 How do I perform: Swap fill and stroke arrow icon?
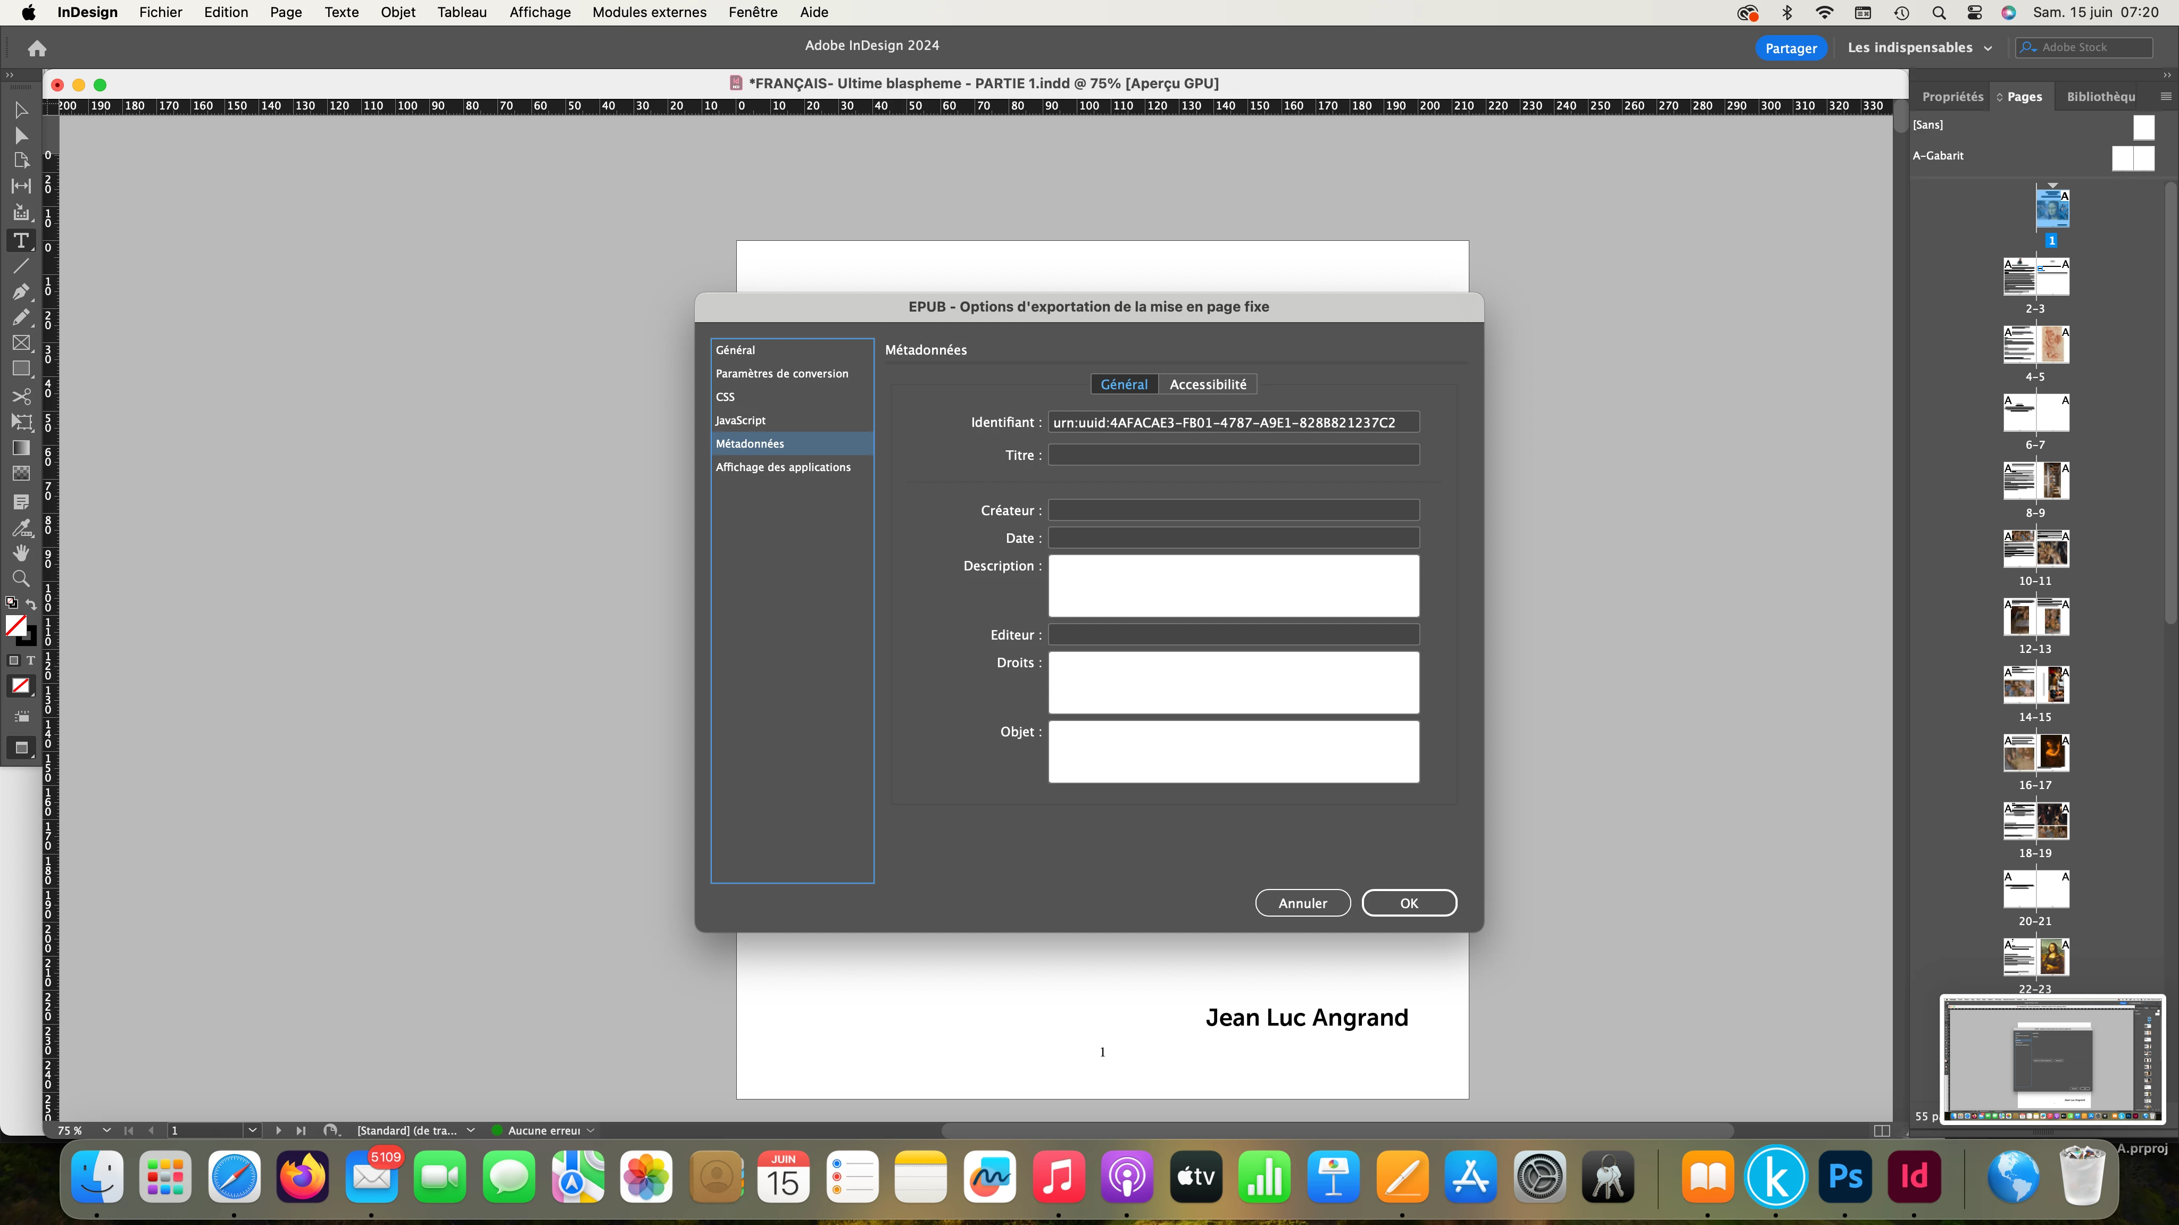click(x=31, y=603)
